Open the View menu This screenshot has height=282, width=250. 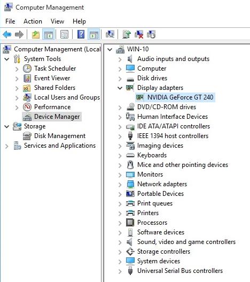pos(57,21)
